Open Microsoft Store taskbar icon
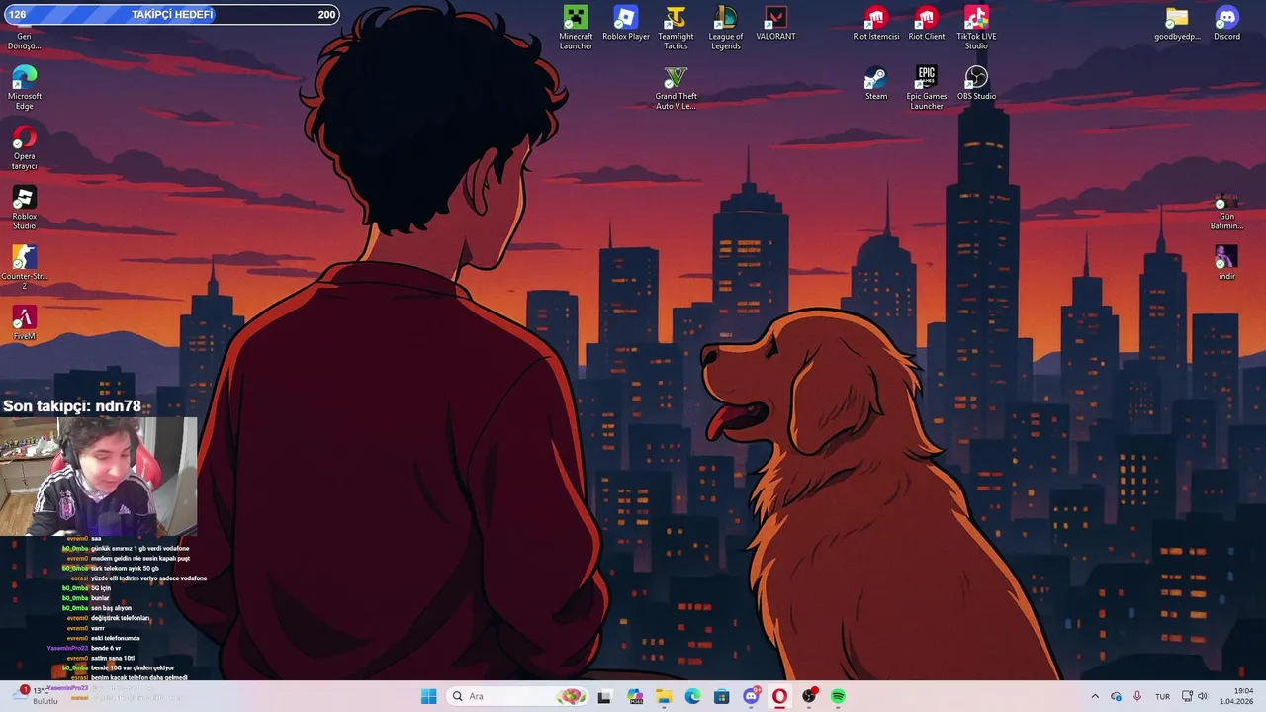 tap(722, 696)
